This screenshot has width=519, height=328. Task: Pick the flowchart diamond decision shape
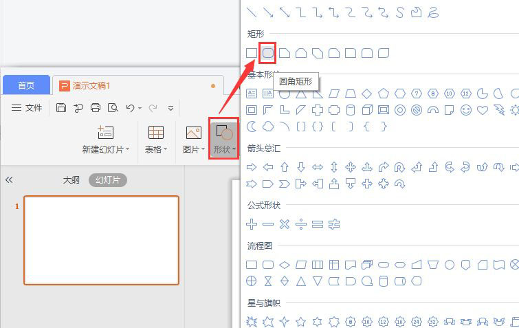pos(284,265)
